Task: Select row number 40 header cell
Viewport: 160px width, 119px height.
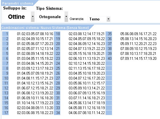Action: point(109,59)
